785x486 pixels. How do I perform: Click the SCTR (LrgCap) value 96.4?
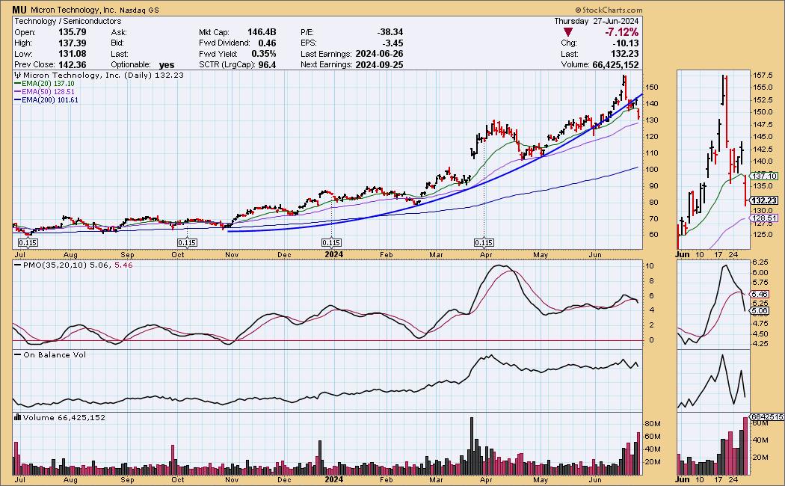coord(268,64)
